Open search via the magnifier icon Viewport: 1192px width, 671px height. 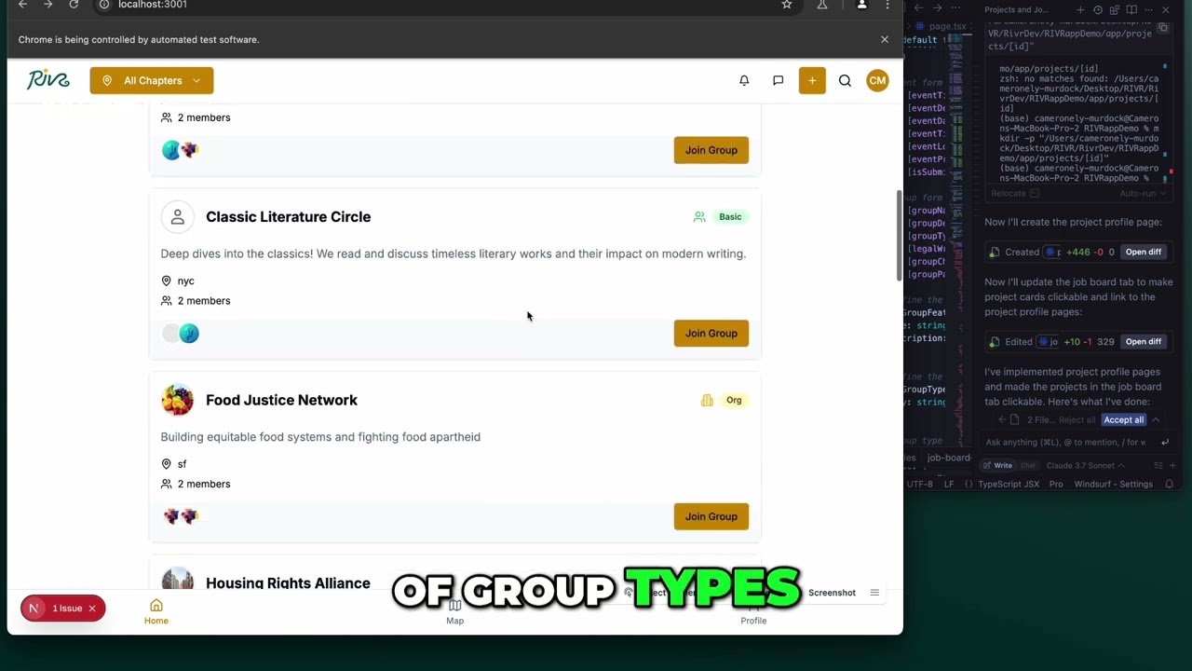[x=845, y=80]
